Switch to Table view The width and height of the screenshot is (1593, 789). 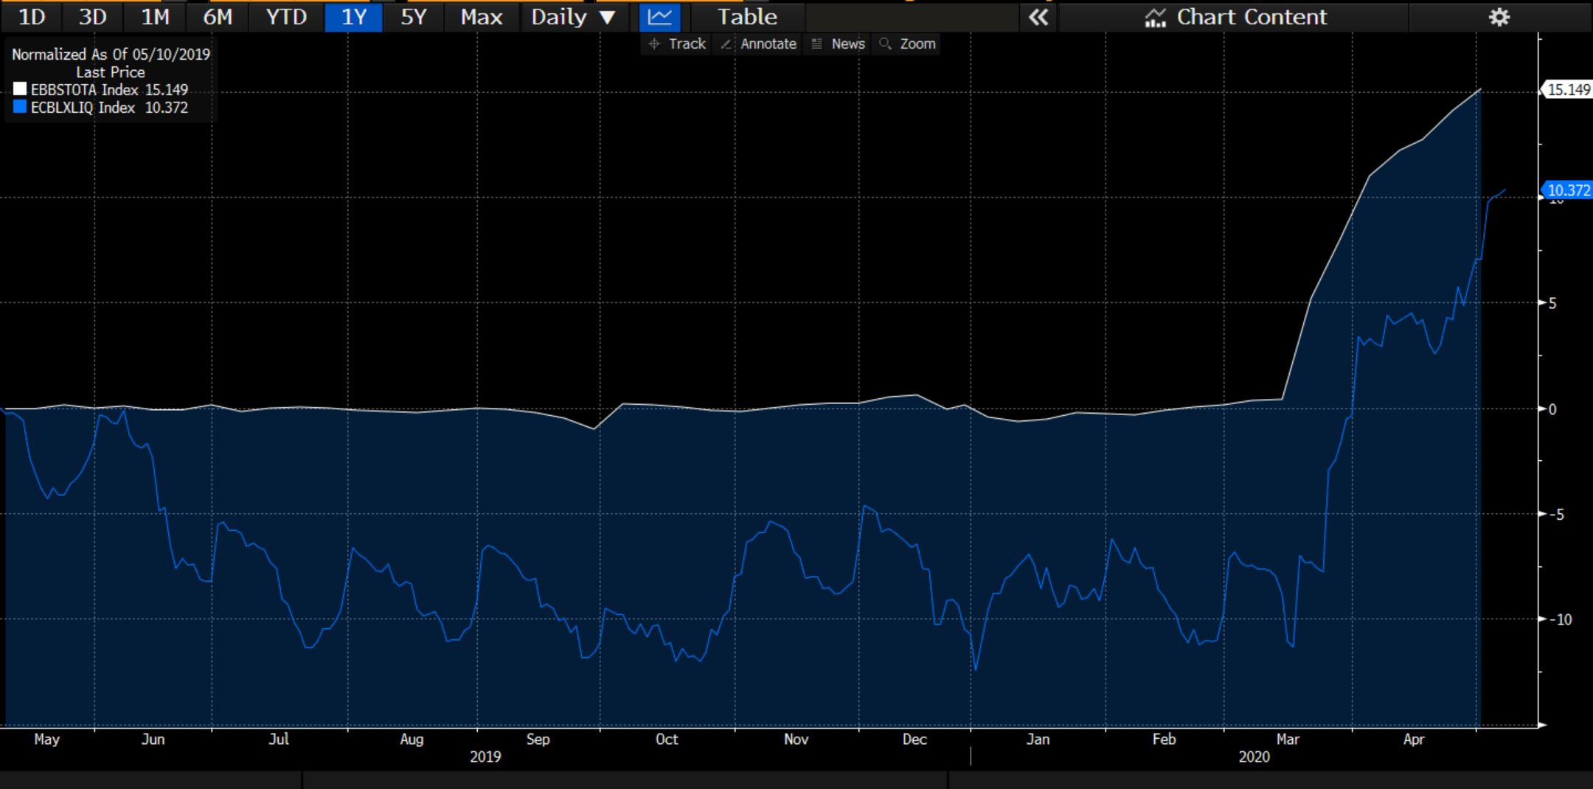747,16
